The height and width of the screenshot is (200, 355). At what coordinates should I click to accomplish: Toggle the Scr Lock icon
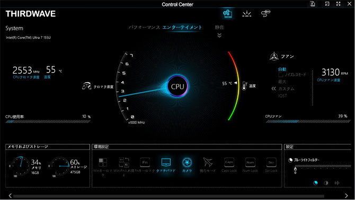click(x=271, y=162)
